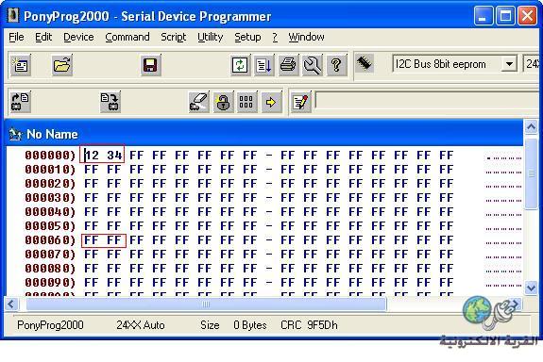
Task: Click the address label 000050)
Action: click(x=50, y=226)
